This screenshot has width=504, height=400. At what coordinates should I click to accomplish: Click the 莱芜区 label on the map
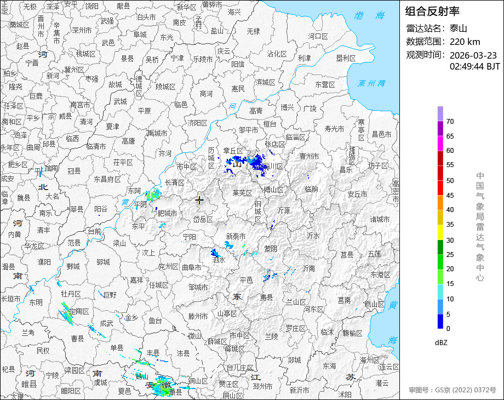(x=242, y=193)
